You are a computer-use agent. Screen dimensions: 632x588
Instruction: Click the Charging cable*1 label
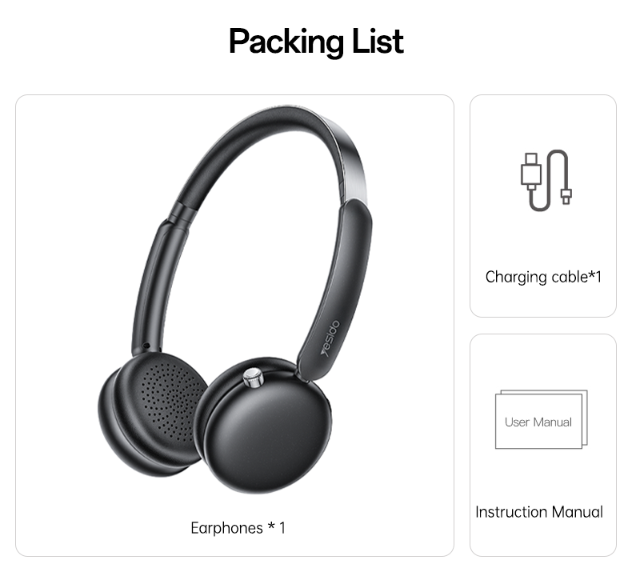[543, 277]
